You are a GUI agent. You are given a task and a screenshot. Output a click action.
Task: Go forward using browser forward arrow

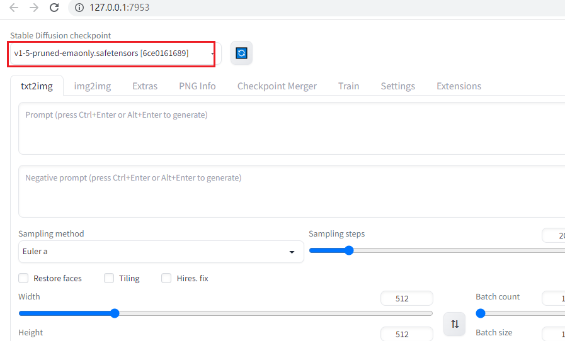click(x=34, y=8)
